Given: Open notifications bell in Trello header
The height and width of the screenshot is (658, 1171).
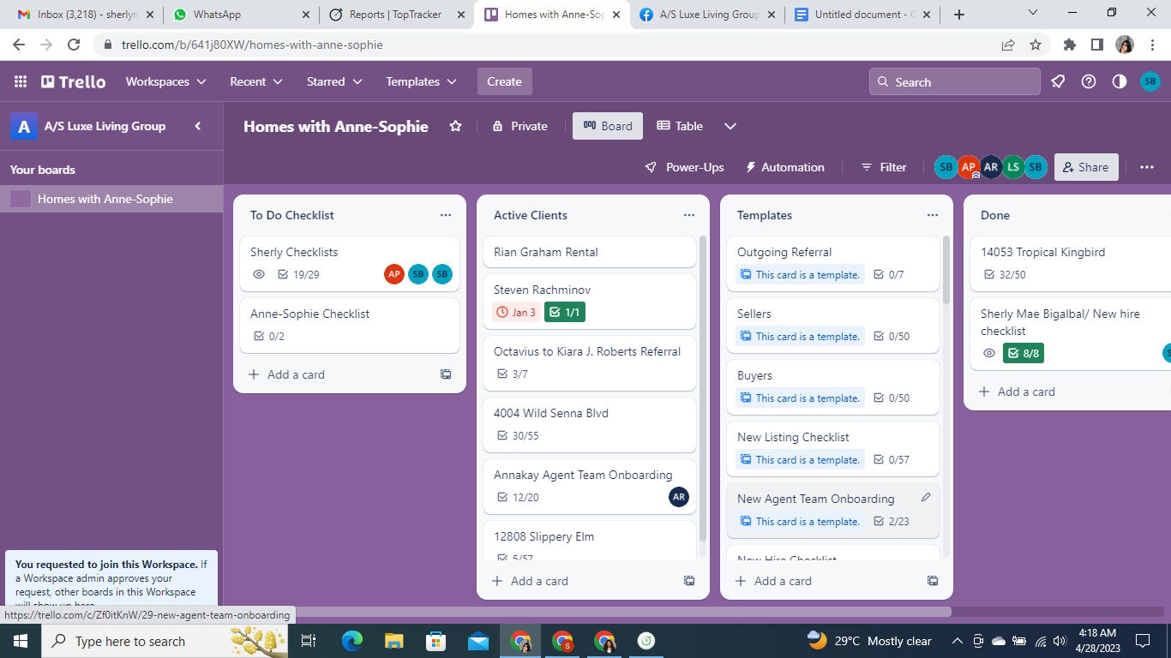Looking at the screenshot, I should click(1058, 81).
